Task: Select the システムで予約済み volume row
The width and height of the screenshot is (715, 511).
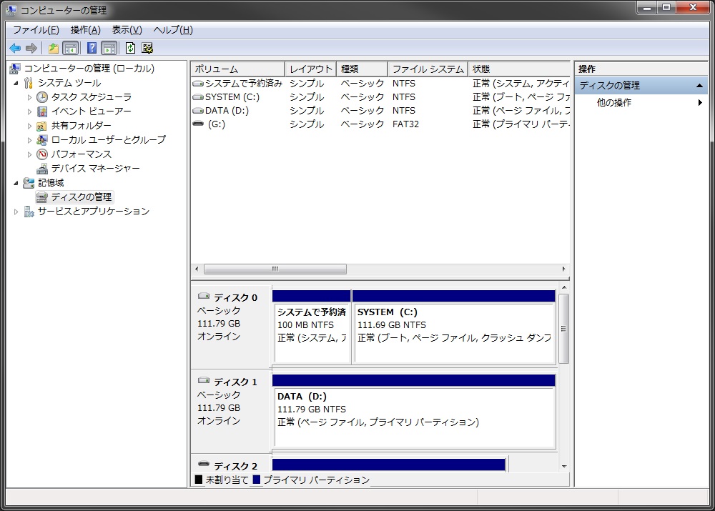Action: pos(380,84)
